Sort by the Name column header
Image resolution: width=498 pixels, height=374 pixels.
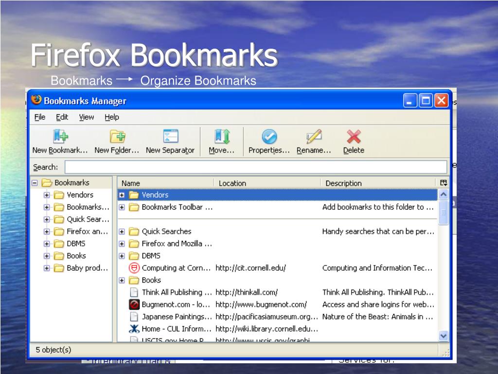[x=165, y=183]
